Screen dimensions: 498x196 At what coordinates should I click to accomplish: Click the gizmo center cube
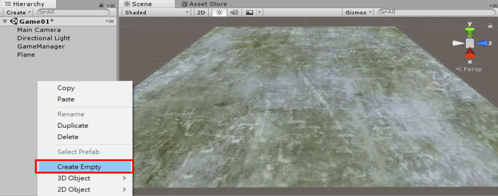(470, 43)
